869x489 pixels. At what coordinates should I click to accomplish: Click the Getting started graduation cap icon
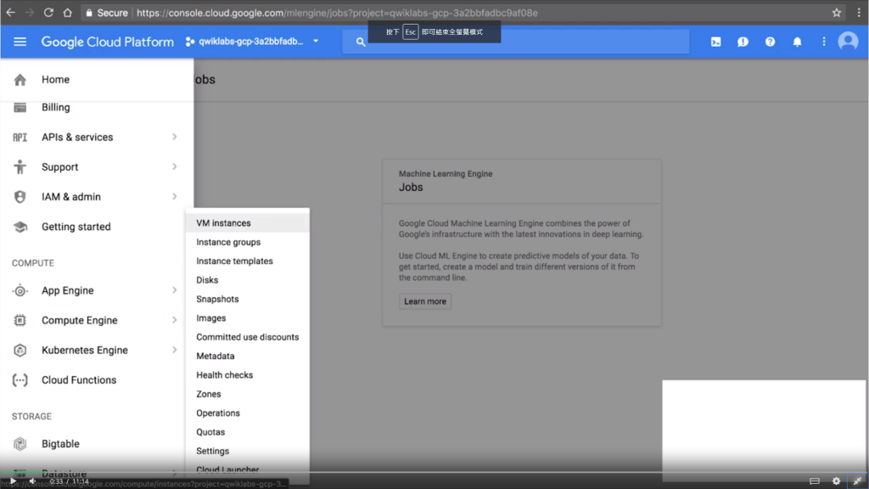20,227
